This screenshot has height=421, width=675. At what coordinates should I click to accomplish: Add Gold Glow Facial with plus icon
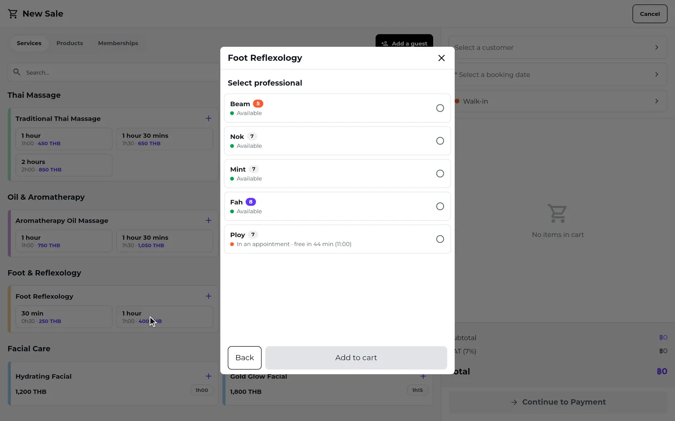click(423, 376)
